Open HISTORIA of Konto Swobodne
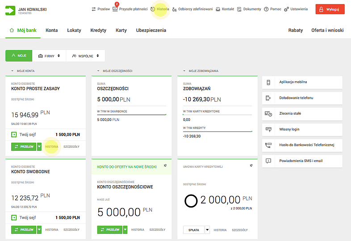 [52, 230]
